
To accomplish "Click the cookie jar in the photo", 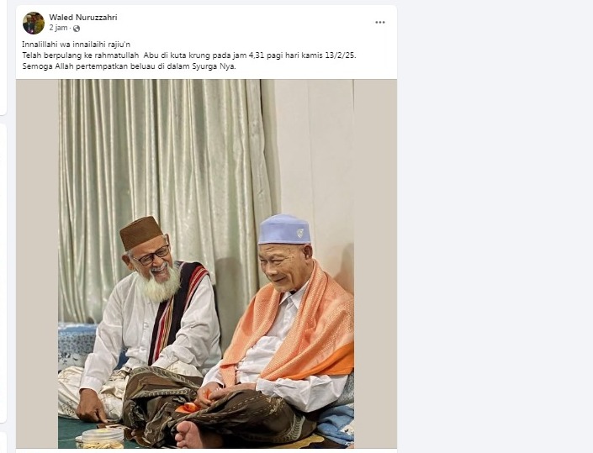I will [99, 438].
